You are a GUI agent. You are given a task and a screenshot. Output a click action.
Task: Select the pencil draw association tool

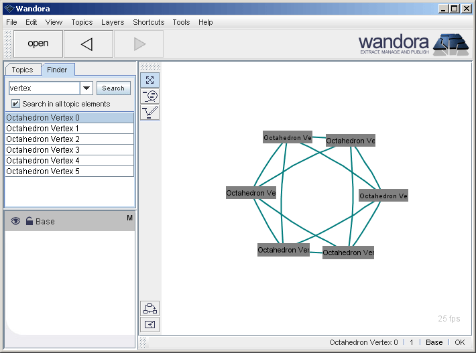pos(150,112)
